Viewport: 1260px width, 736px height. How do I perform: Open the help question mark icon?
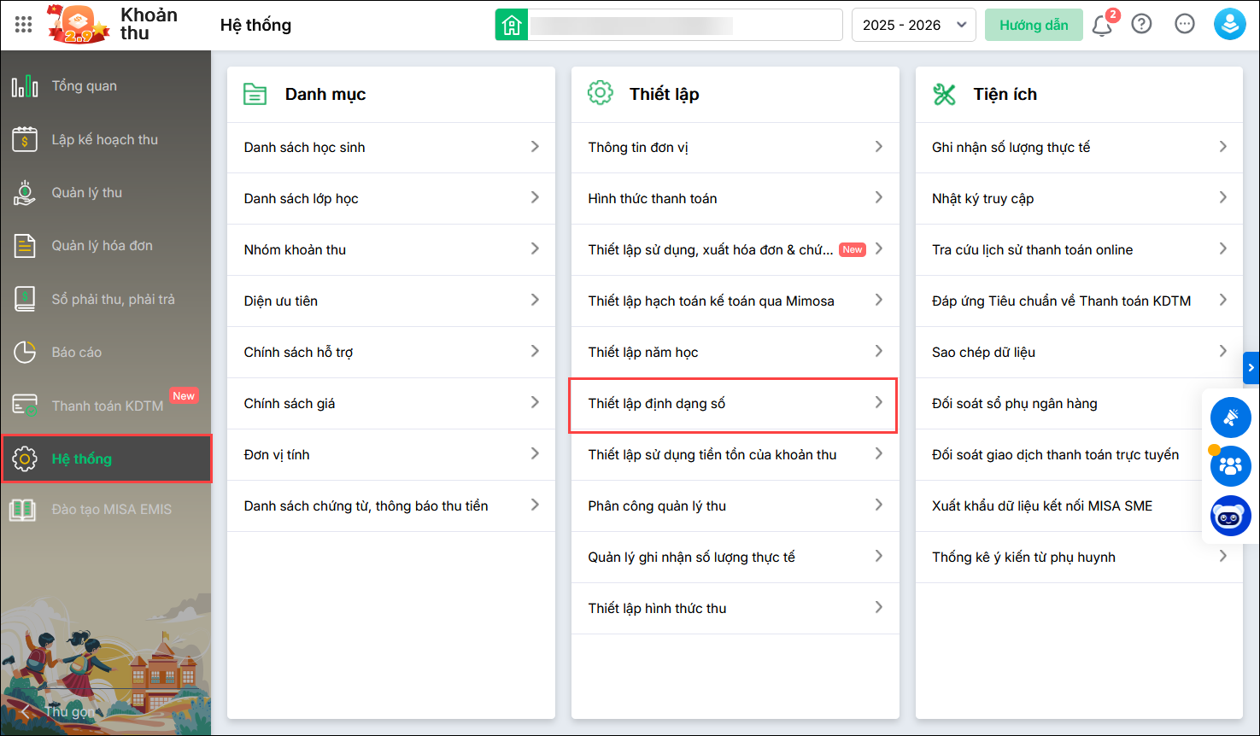tap(1141, 25)
